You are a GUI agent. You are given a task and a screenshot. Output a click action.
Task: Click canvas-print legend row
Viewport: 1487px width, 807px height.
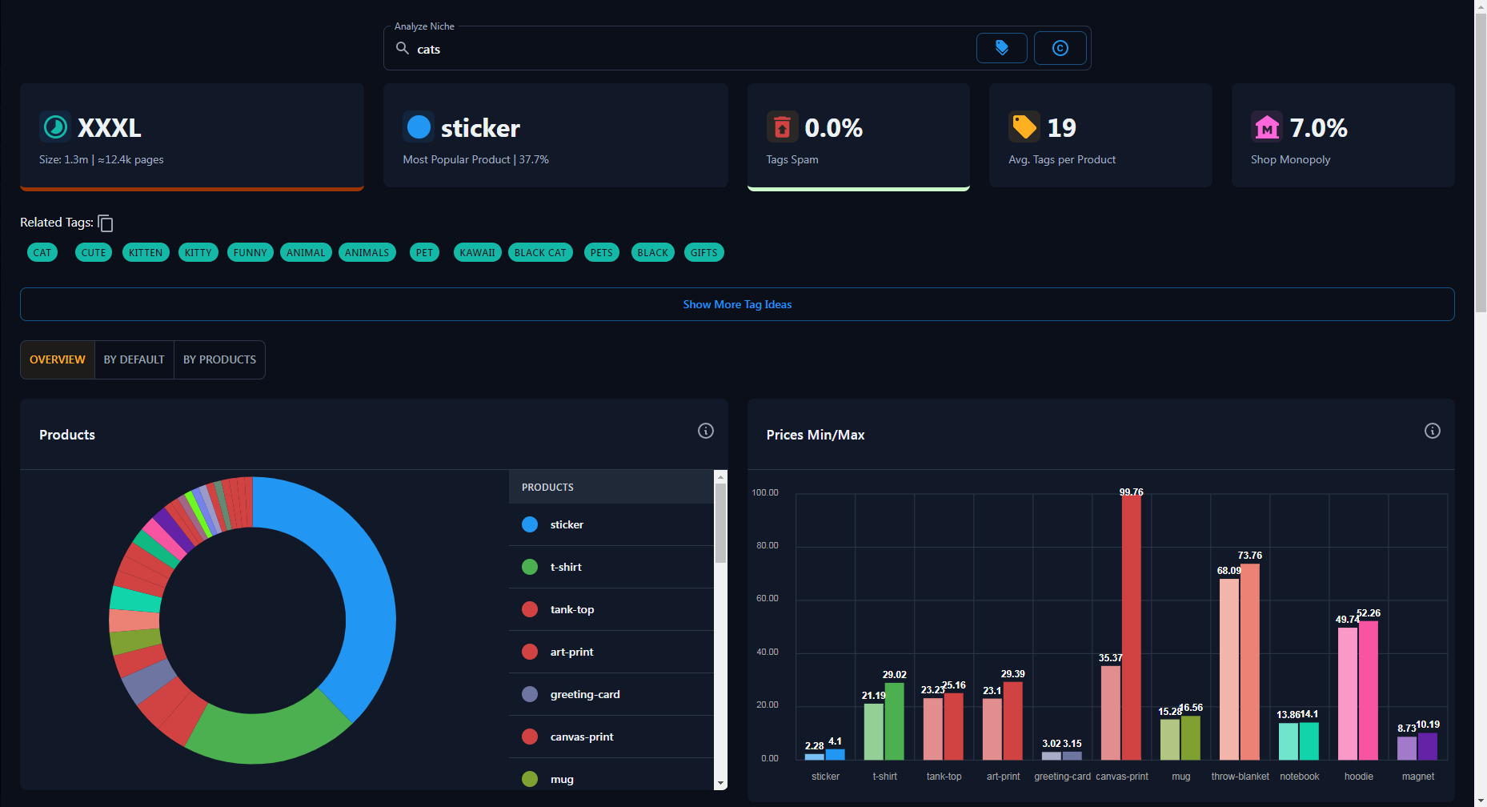point(611,737)
